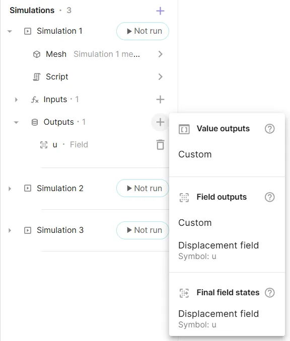Select Displacement field under Final field states
The image size is (290, 341).
(219, 318)
